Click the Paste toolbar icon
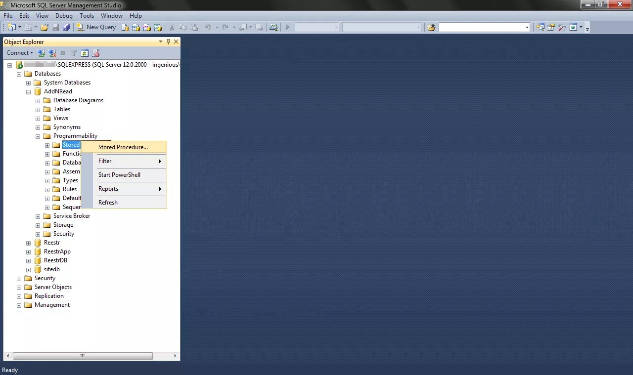The height and width of the screenshot is (375, 633). (x=194, y=27)
